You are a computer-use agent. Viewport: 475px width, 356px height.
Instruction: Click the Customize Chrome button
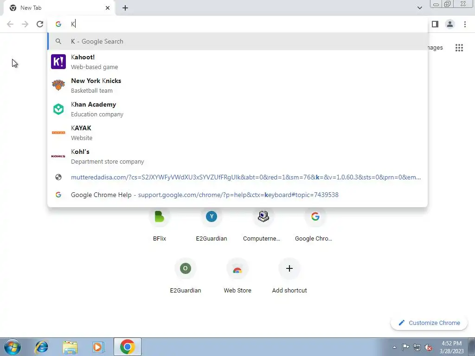[429, 323]
